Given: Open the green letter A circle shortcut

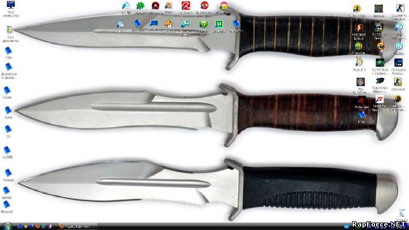Looking at the screenshot, I should [x=358, y=46].
